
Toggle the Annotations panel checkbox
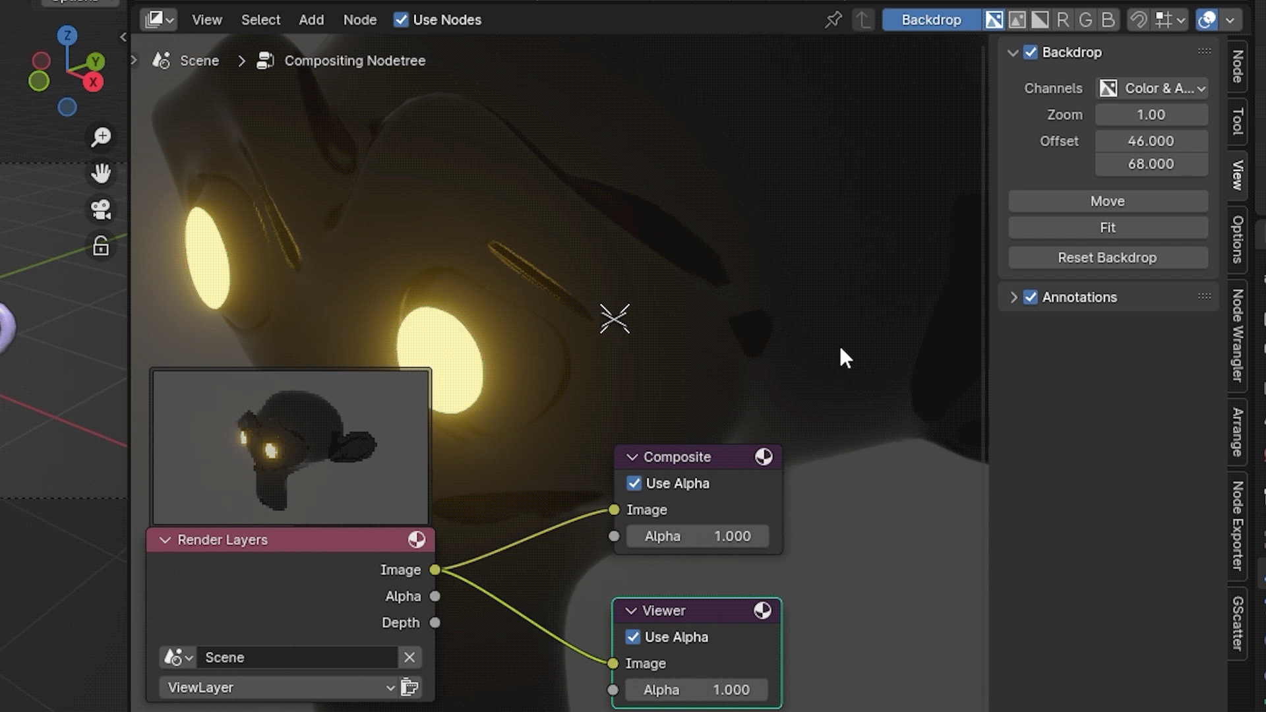(x=1031, y=297)
